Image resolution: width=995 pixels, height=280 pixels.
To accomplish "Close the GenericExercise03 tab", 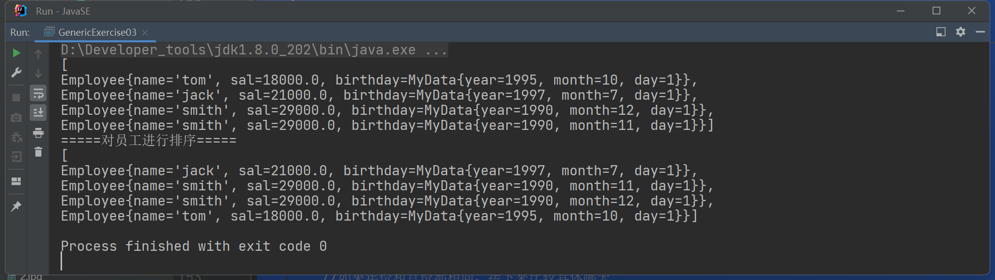I will tap(145, 32).
